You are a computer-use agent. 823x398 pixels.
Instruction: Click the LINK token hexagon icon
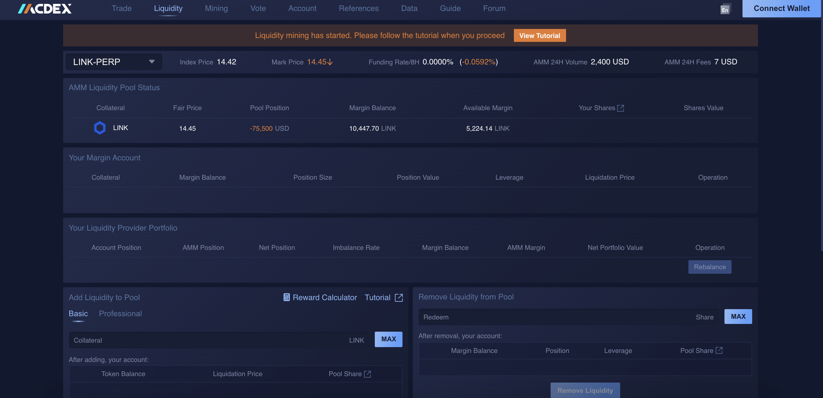point(100,128)
